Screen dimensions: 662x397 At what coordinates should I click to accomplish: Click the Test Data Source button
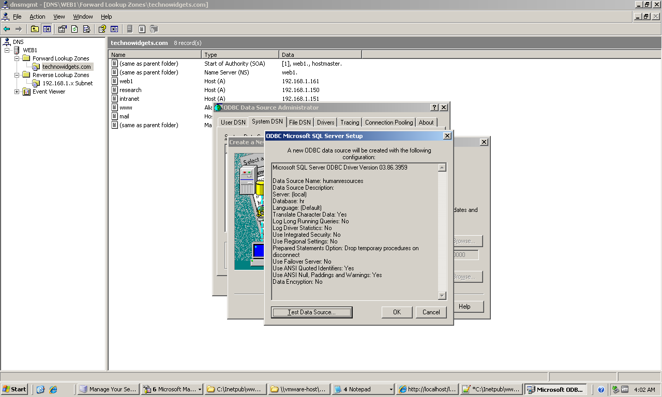pos(311,312)
